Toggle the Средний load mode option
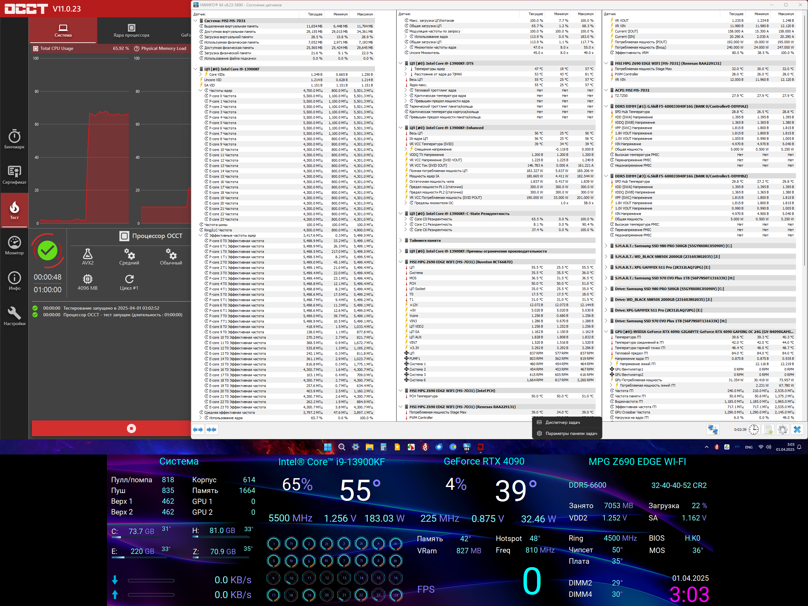Screen dimensions: 808x606 click(129, 256)
